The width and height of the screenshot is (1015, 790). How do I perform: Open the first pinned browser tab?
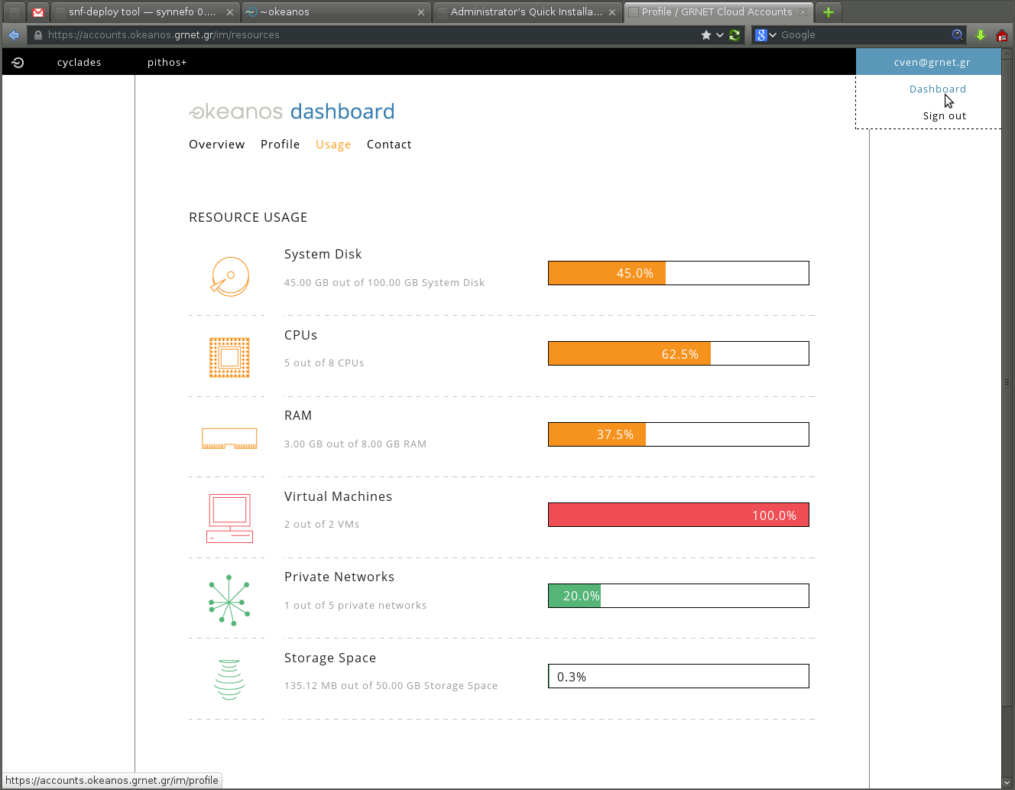coord(14,12)
